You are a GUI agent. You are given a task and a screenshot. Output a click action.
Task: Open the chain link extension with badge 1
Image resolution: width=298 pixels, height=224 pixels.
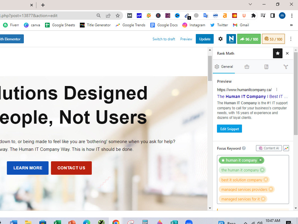(187, 16)
